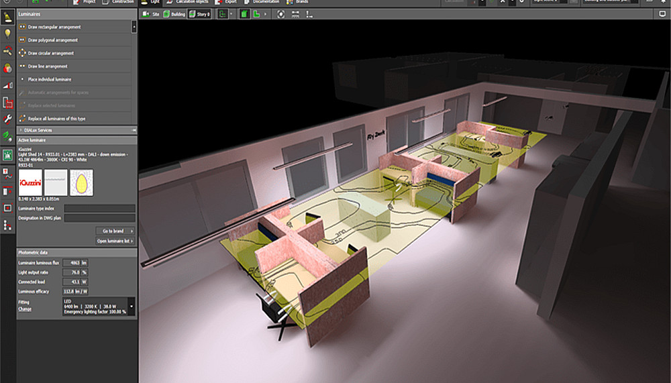
Task: Open the energy consumption green leaf tool
Action: pos(7,137)
